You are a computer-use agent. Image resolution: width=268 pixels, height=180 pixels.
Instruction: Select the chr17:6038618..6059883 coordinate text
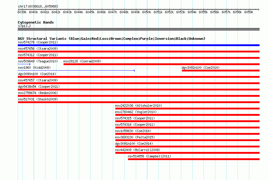pyautogui.click(x=38, y=6)
